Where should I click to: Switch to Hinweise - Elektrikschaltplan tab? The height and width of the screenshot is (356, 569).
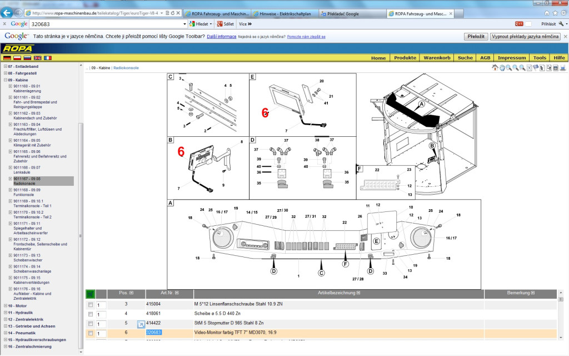pyautogui.click(x=284, y=14)
